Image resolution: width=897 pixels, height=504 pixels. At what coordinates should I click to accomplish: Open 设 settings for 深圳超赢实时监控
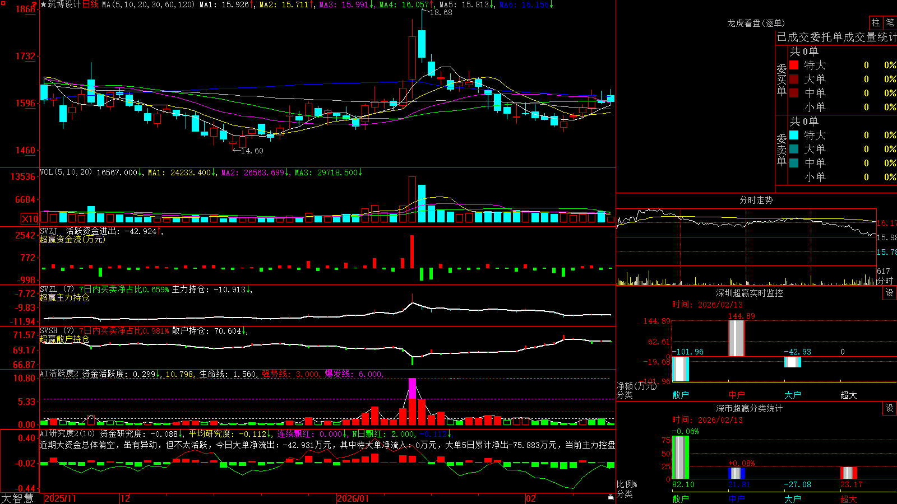pos(890,293)
